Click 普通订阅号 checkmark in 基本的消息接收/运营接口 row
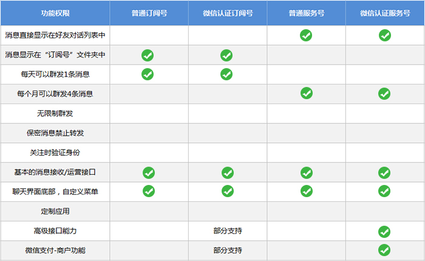Screen dimensions: 425x261 149,173
